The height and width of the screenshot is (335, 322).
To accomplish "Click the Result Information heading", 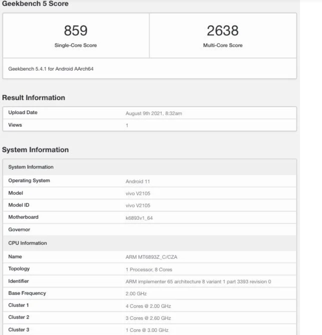I will point(34,98).
